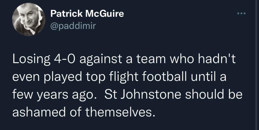Screen dimensions: 259x130
Task: Click the @paddimir handle
Action: [x=73, y=26]
